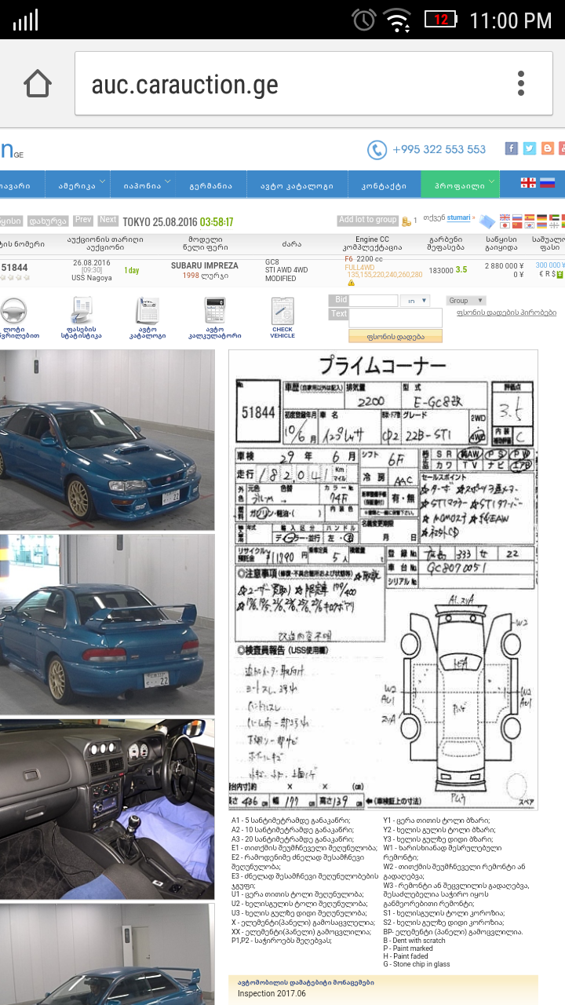565x1005 pixels.
Task: Open bid terms link ფსონის დადების პირობები
Action: point(506,312)
